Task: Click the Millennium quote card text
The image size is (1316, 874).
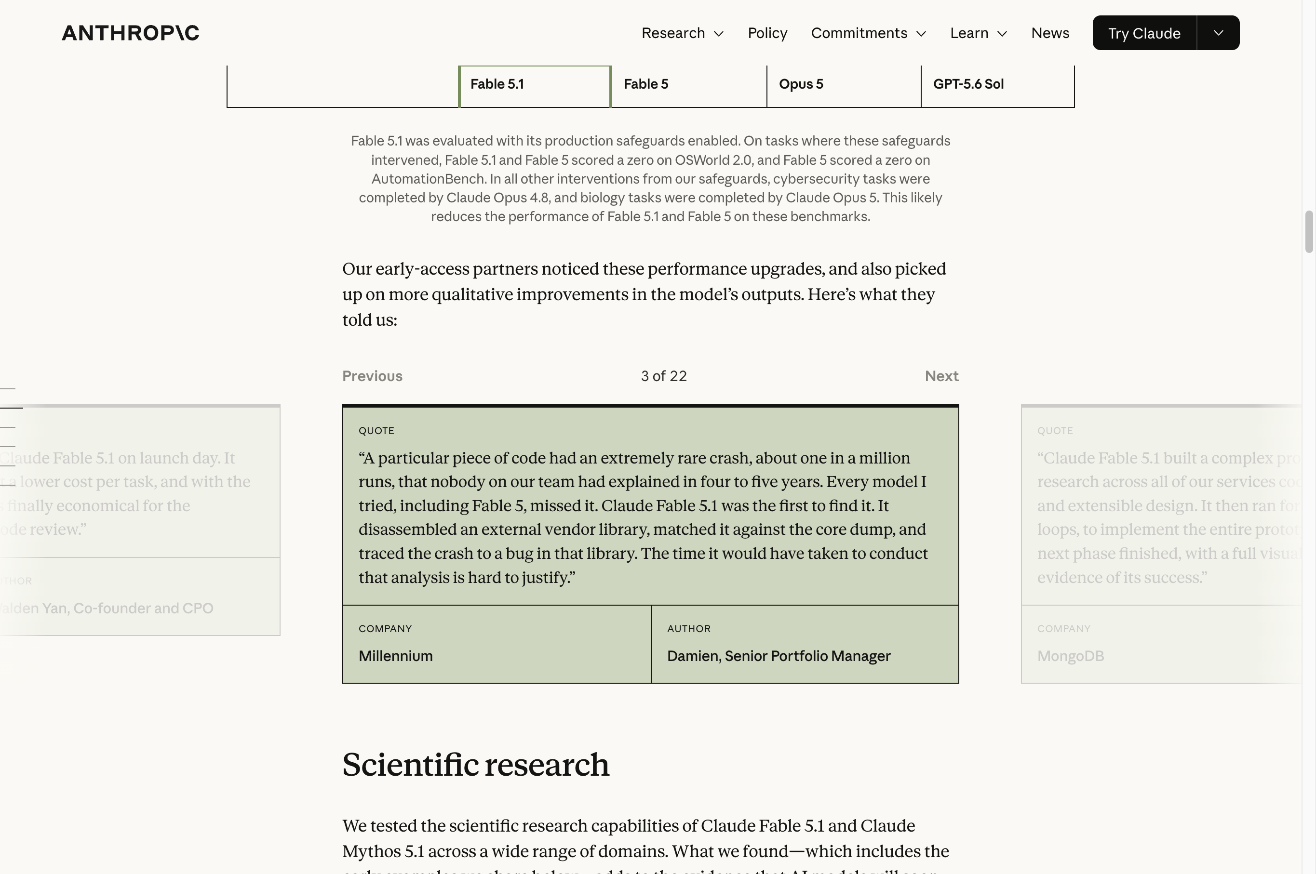Action: click(x=643, y=517)
